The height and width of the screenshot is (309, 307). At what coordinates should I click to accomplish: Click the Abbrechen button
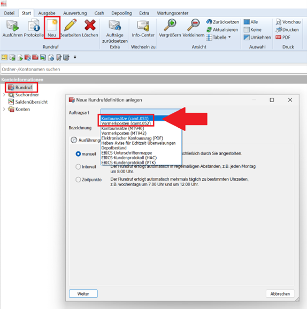point(280,293)
